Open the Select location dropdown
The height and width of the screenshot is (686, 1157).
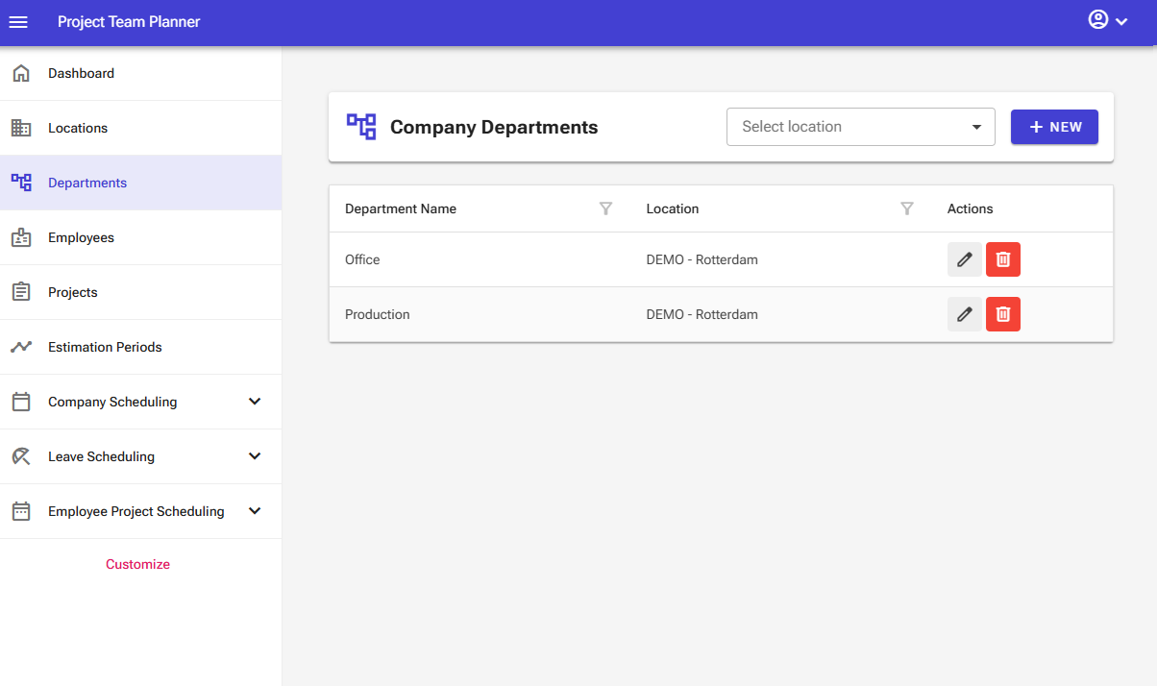pos(861,127)
